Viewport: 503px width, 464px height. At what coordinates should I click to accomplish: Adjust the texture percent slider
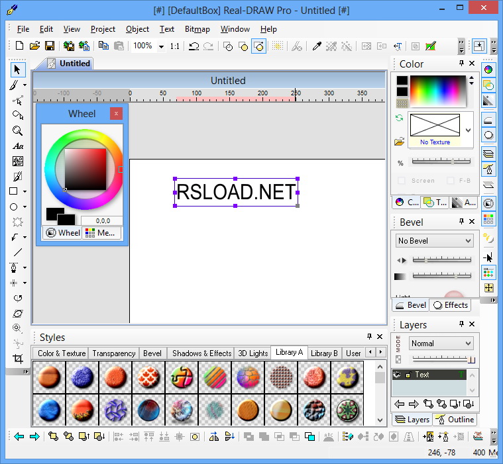(x=441, y=162)
